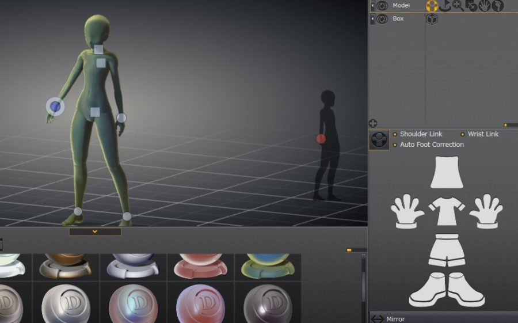Click the cube icon in the Box row
Viewport: 518px width, 323px height.
(x=432, y=19)
